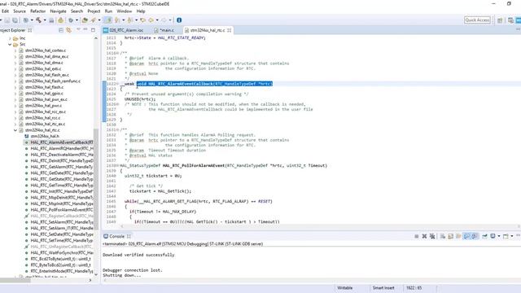
Task: Click the Quick Access field
Action: click(x=477, y=20)
